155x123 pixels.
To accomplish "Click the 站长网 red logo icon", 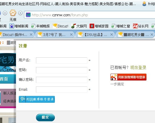I will 135,26.
